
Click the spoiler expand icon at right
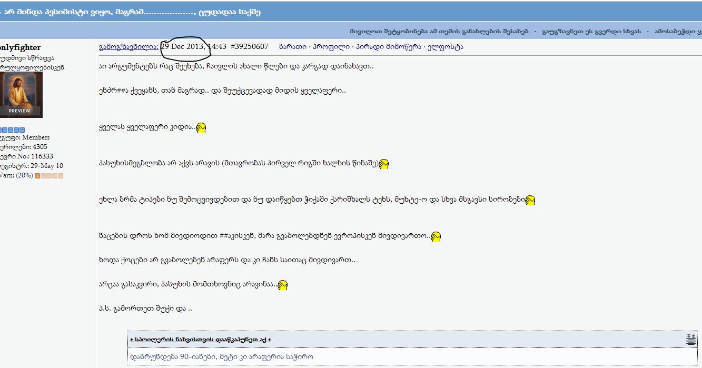pos(691,340)
